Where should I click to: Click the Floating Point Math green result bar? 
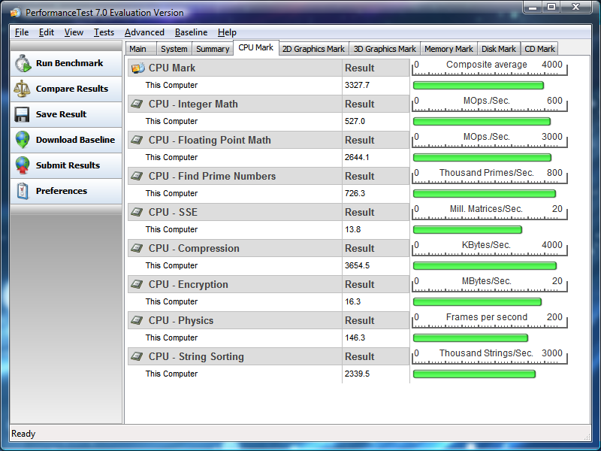point(482,158)
